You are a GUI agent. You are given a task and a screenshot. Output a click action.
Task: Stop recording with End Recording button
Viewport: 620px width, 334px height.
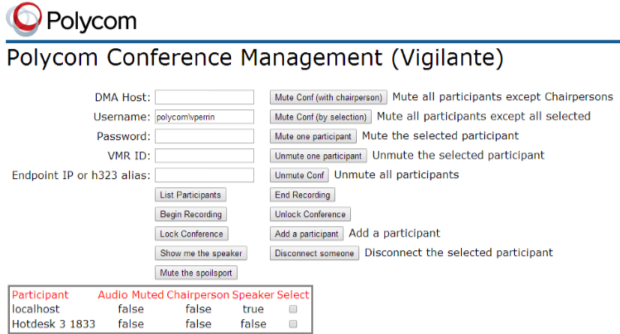click(302, 195)
